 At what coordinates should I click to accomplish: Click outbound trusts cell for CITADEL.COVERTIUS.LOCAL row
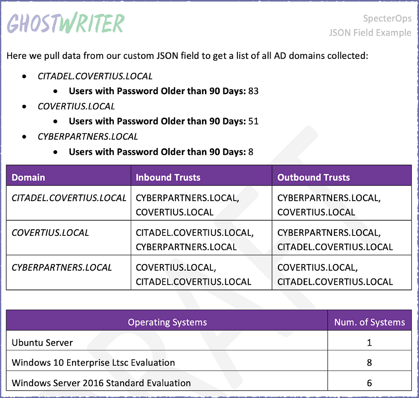(x=342, y=203)
